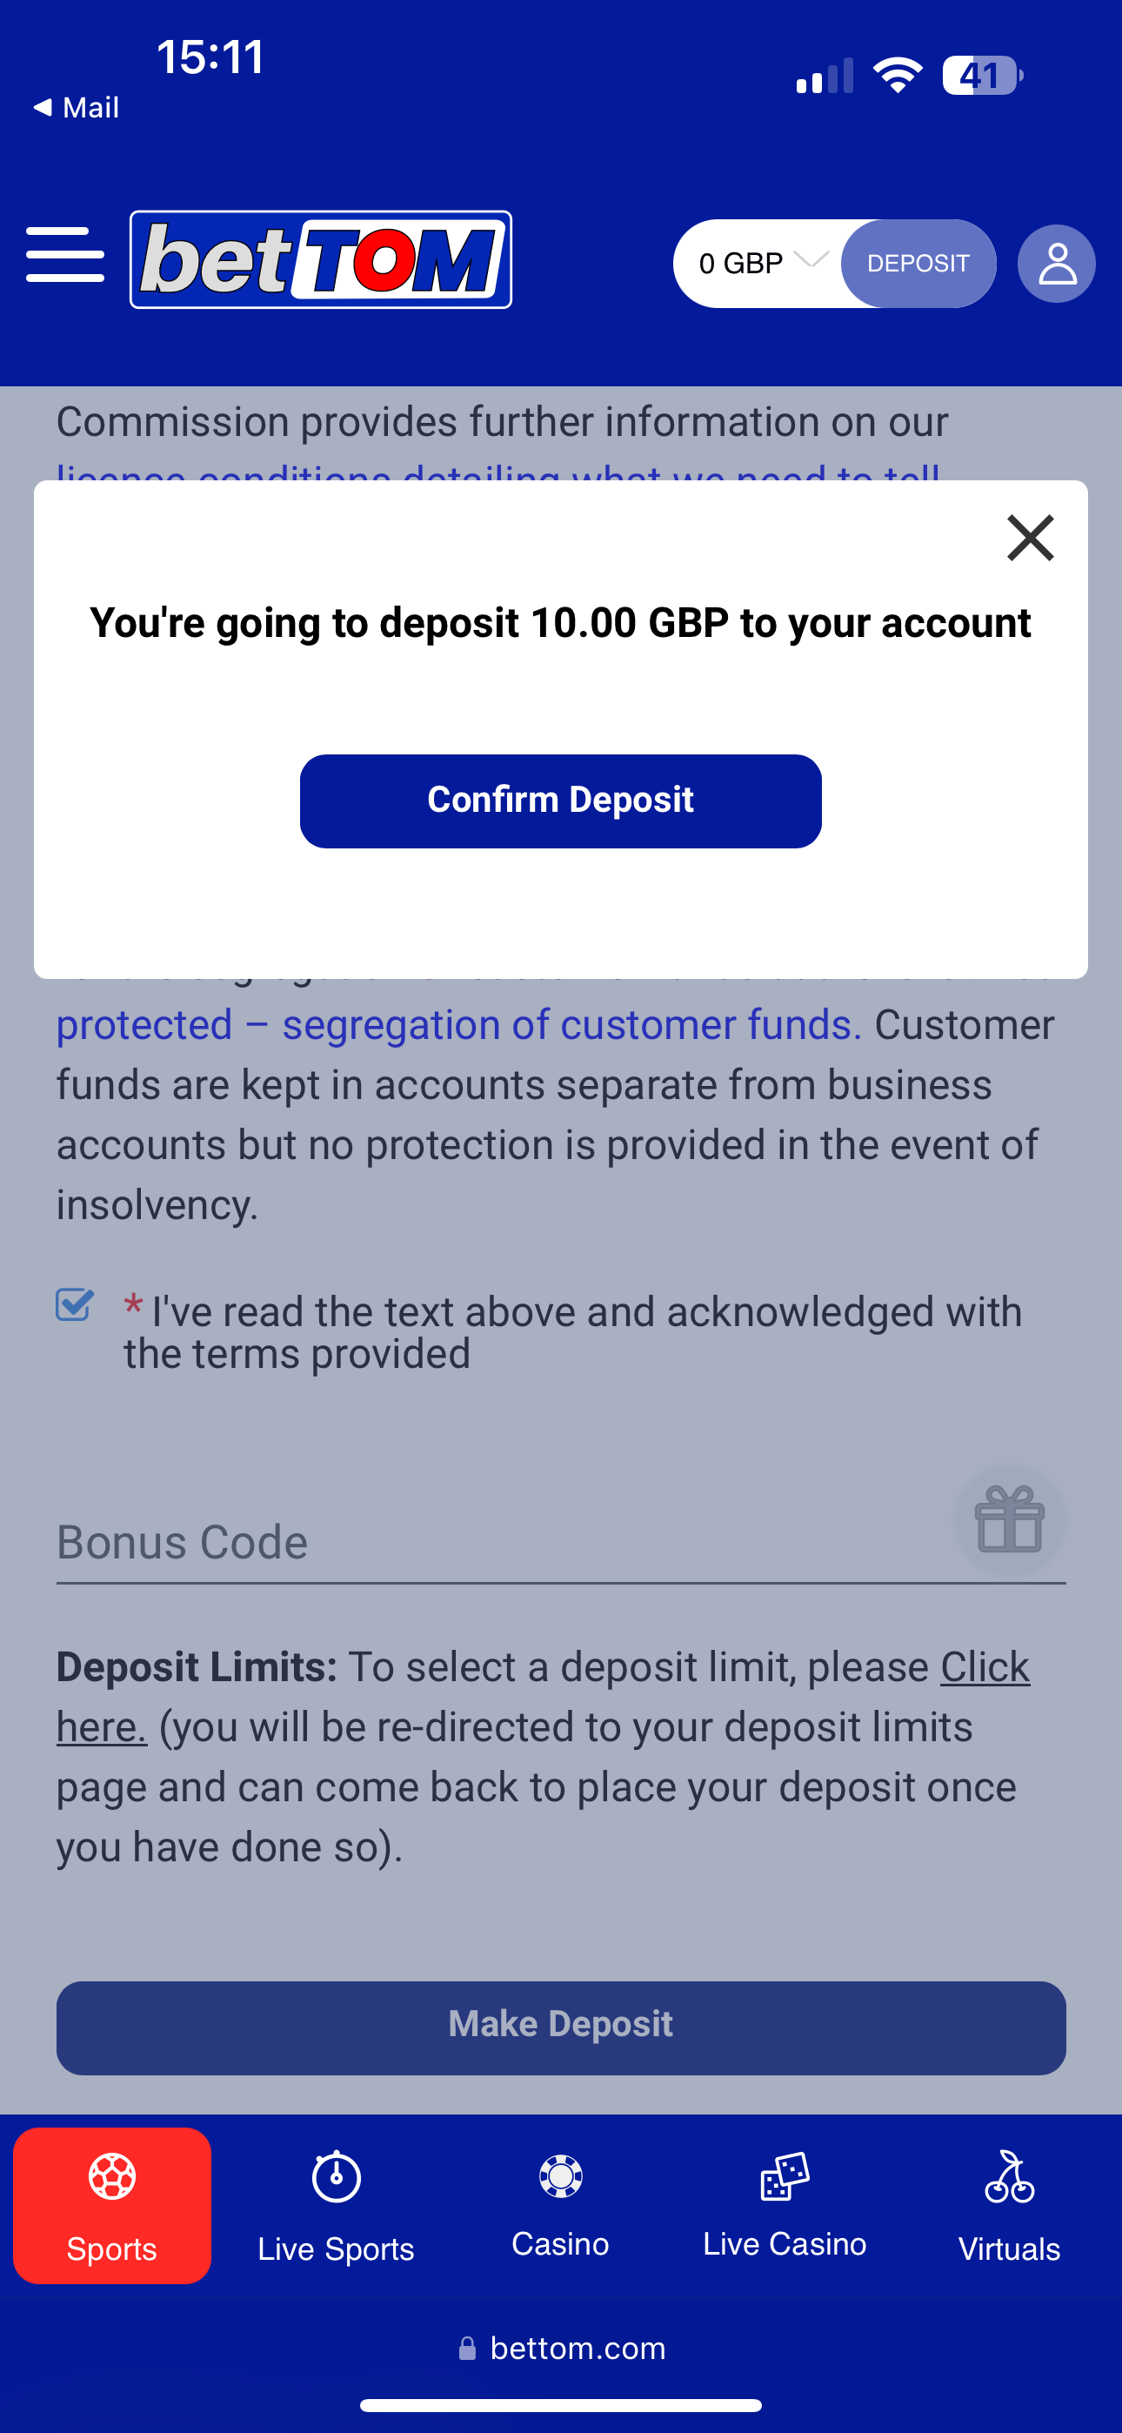Viewport: 1122px width, 2433px height.
Task: Open Virtuals section
Action: 1009,2204
